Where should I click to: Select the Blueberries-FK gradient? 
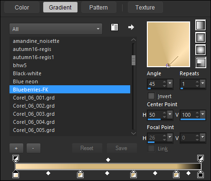(x=70, y=90)
